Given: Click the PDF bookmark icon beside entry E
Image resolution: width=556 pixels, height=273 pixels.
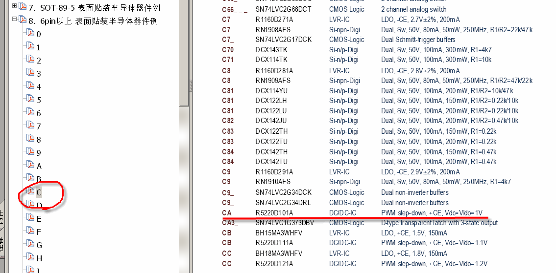Looking at the screenshot, I should pos(30,218).
